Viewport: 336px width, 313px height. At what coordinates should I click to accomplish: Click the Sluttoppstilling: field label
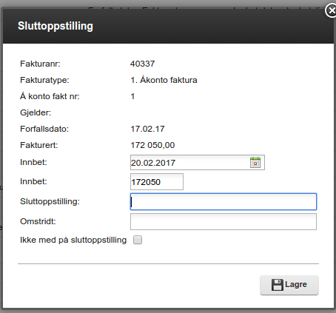point(50,201)
